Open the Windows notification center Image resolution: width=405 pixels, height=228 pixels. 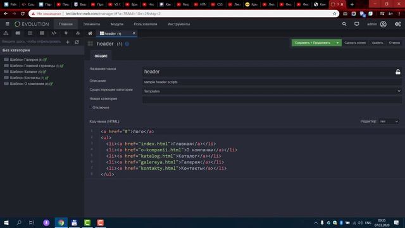coord(397,222)
